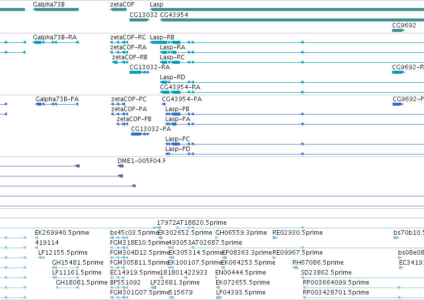
Task: Select the GH18081.5prime EST label
Action: 82,283
